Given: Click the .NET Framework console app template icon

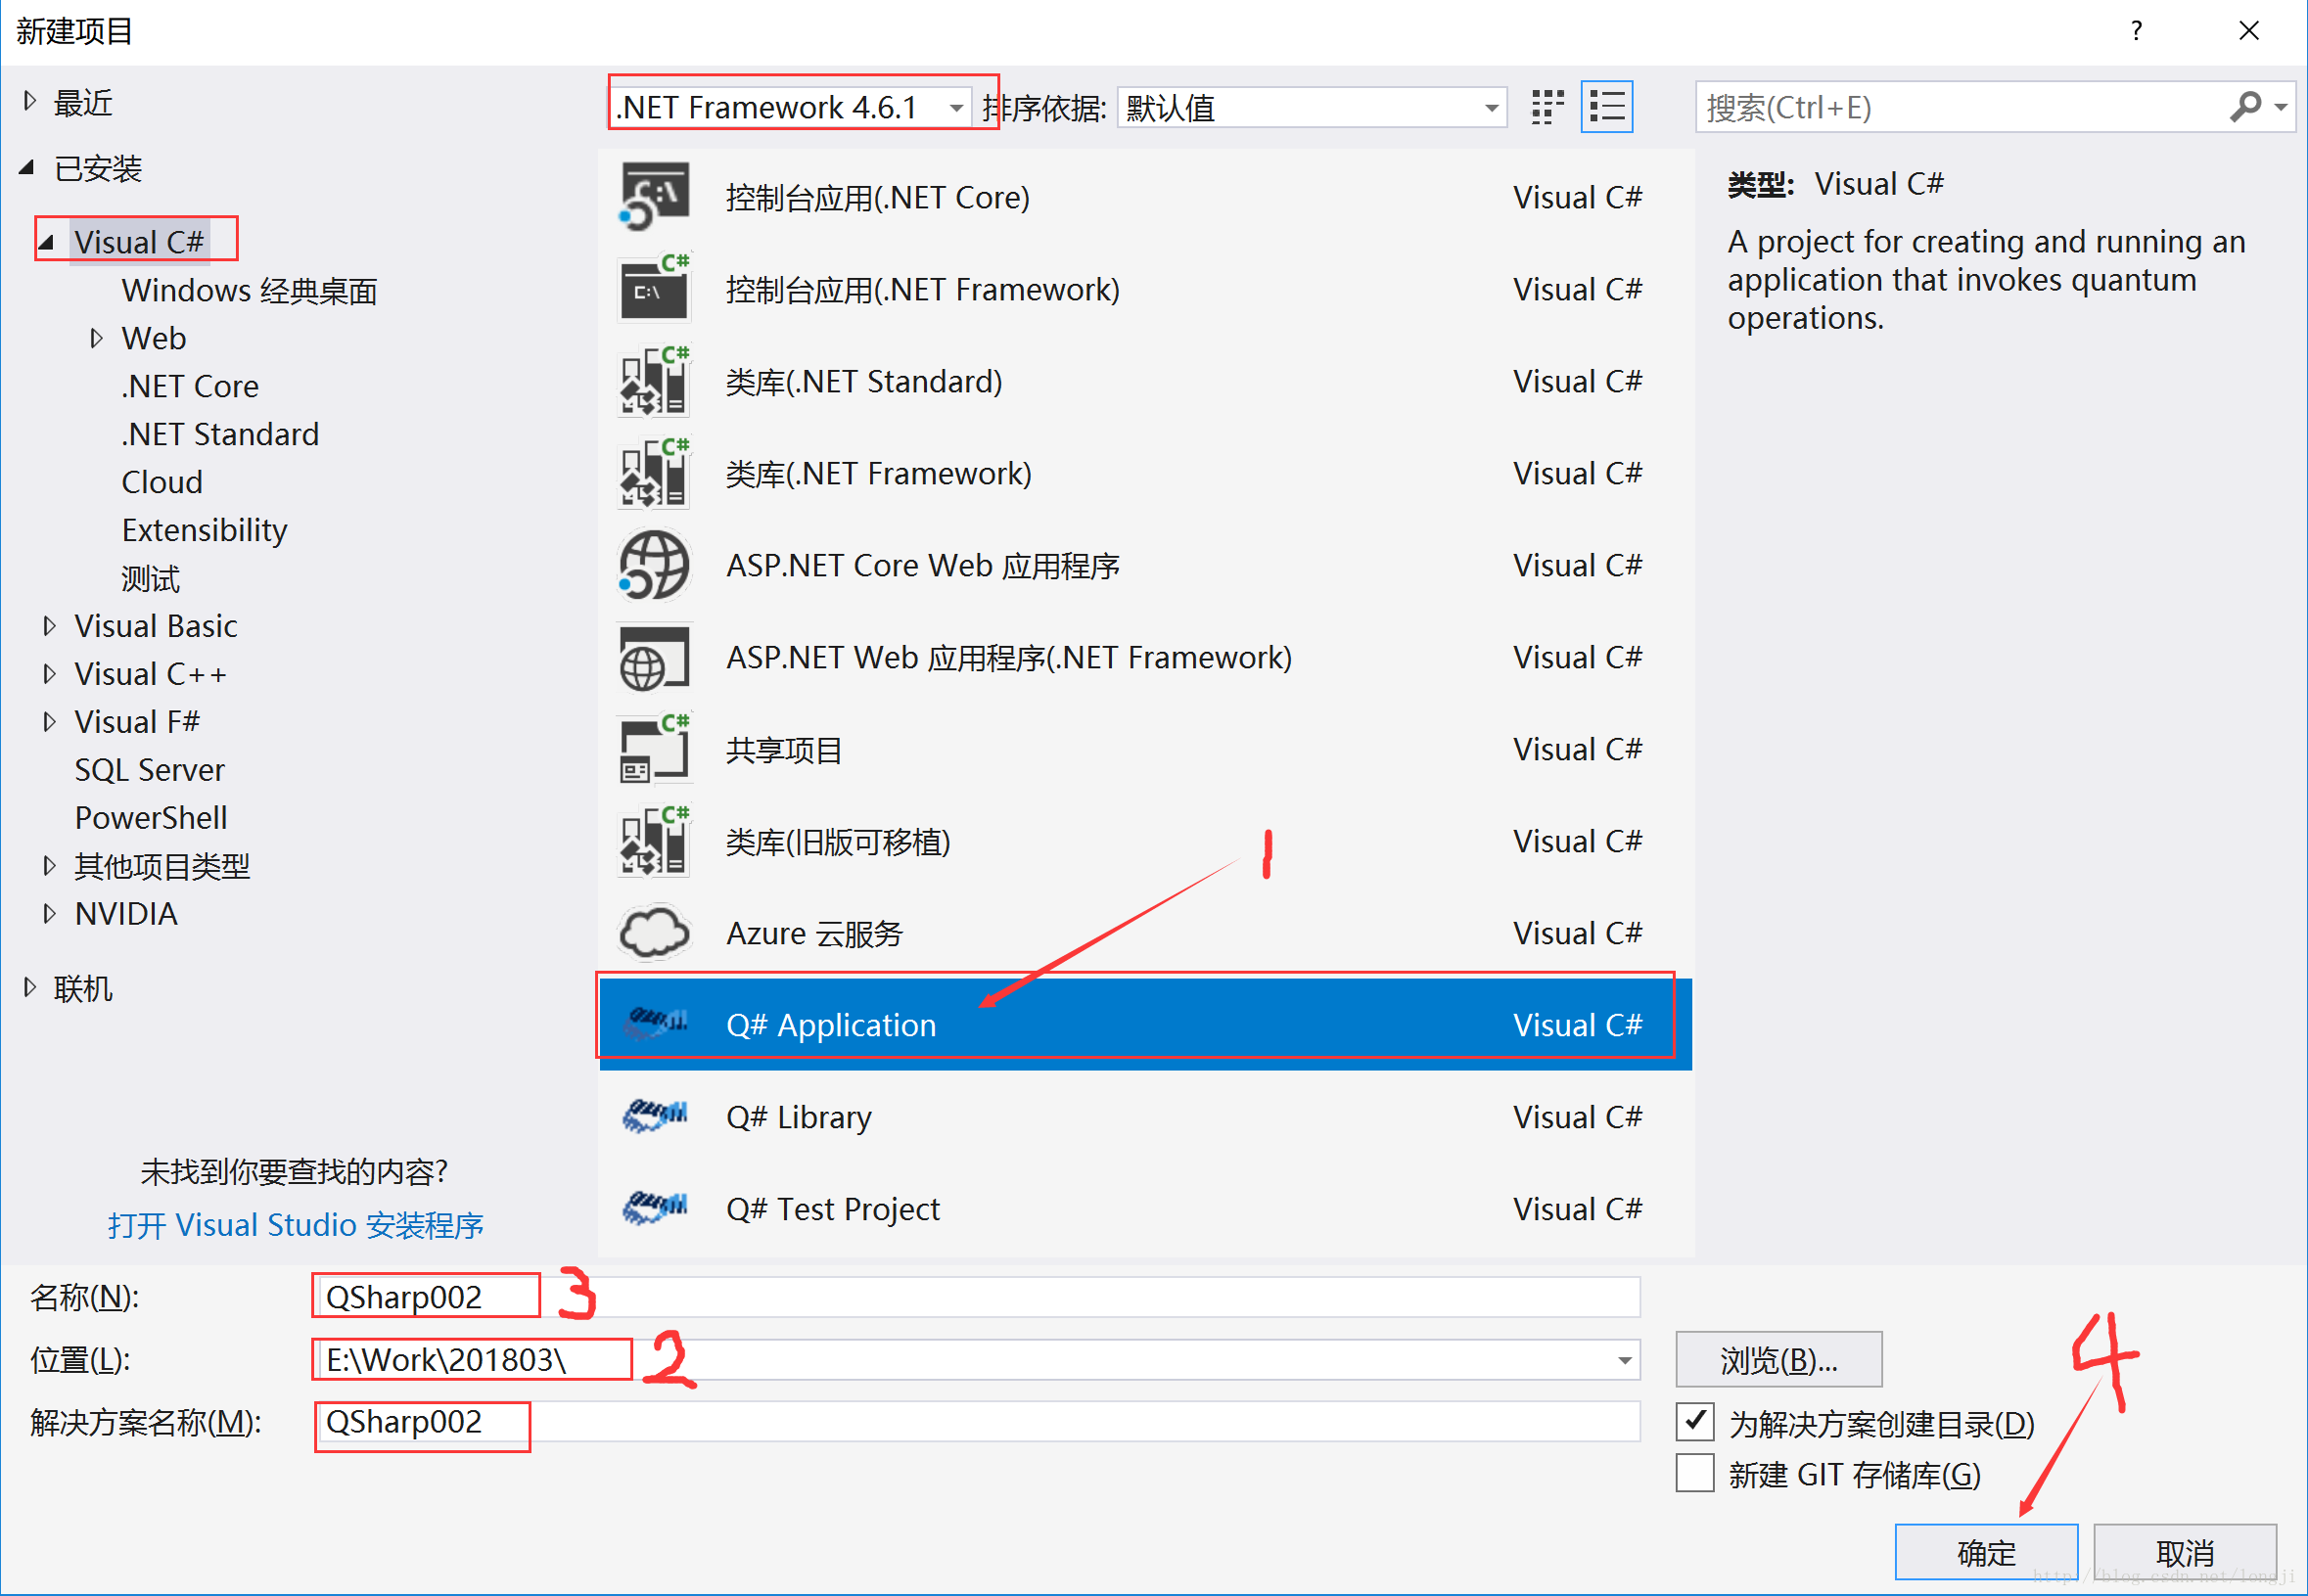Looking at the screenshot, I should pos(655,289).
